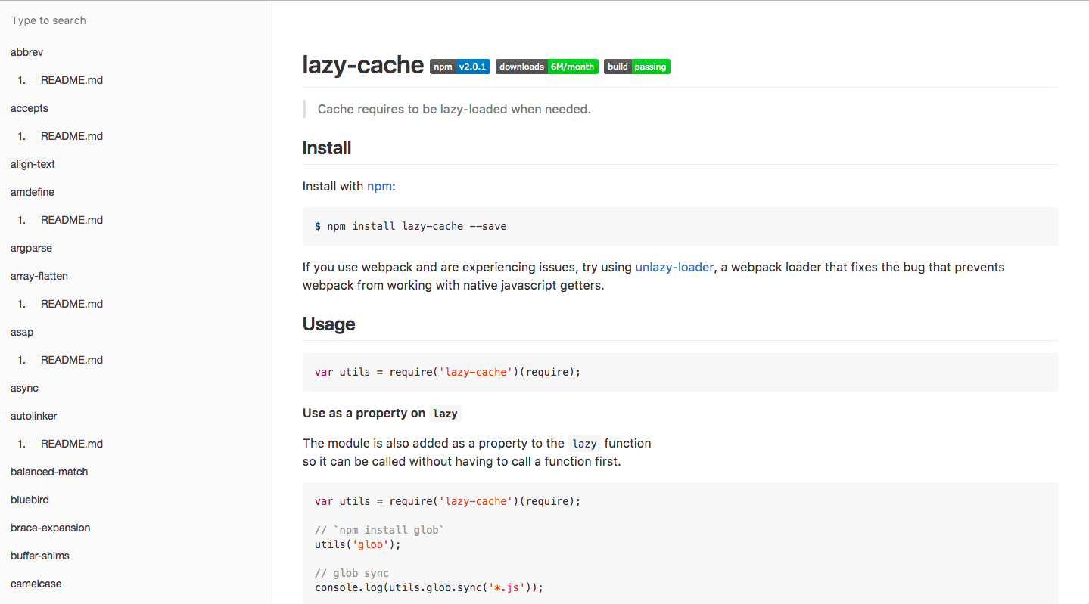The width and height of the screenshot is (1089, 604).
Task: Click the build passing badge
Action: [637, 67]
